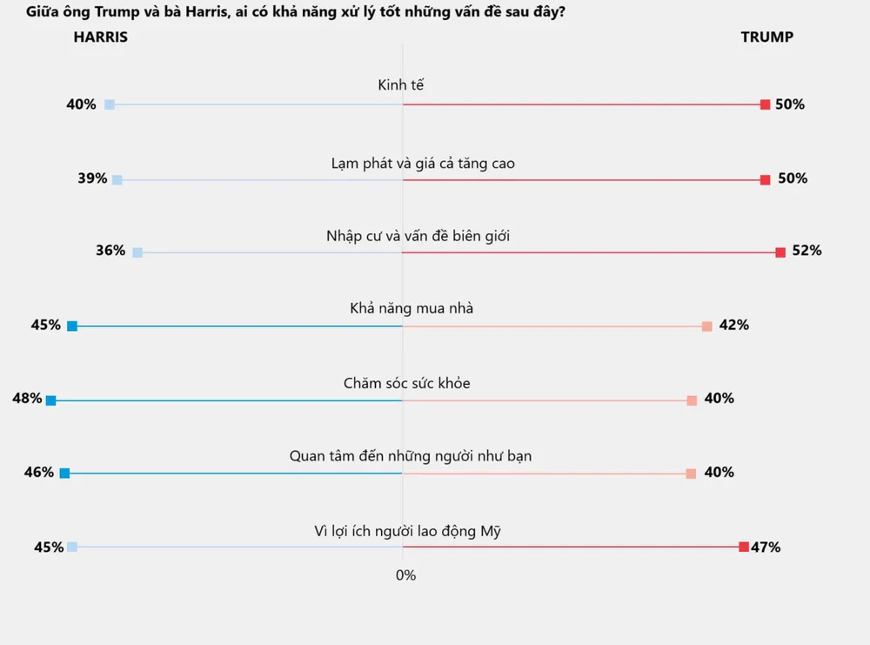This screenshot has width=870, height=645.
Task: Click Harris's 40% marker for Kinh tế
Action: click(x=110, y=104)
